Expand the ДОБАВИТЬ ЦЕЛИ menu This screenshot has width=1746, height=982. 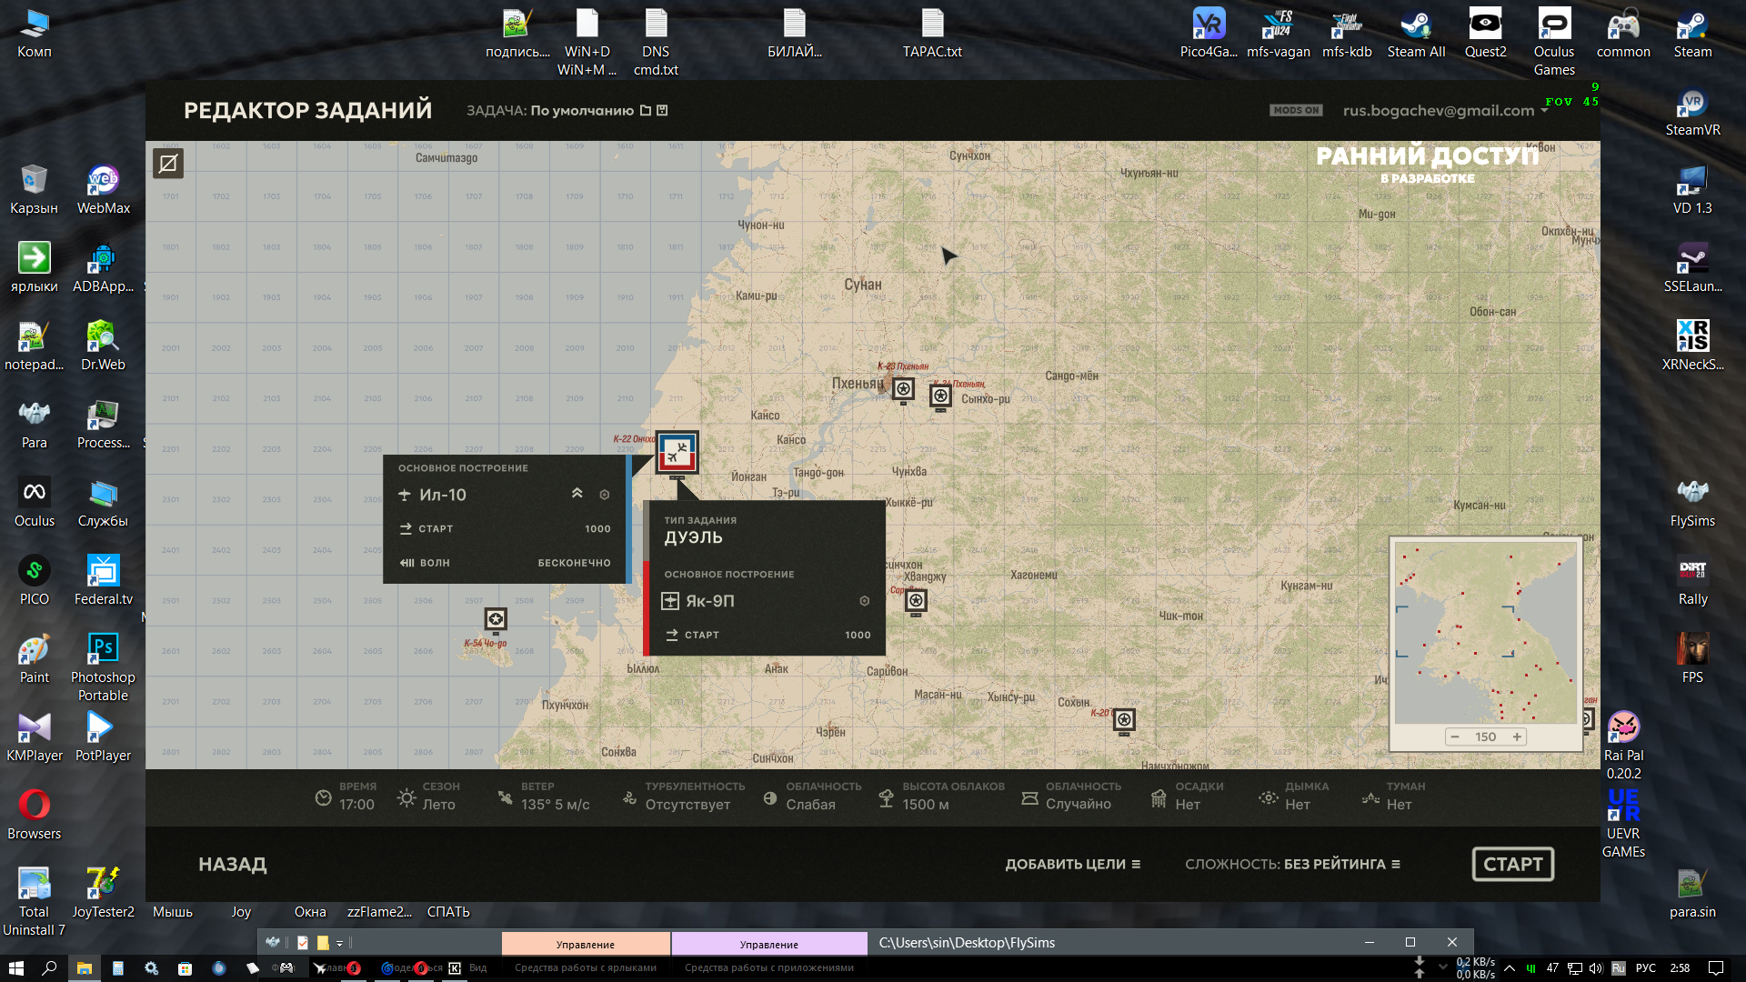point(1073,864)
